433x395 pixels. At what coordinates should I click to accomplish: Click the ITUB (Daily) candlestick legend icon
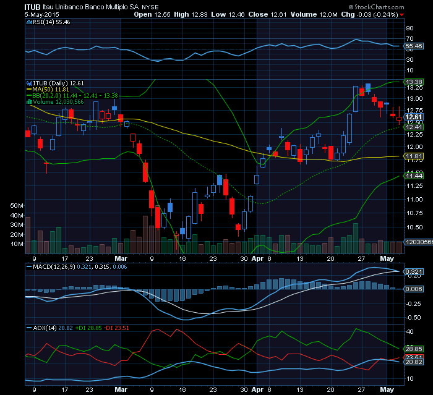click(29, 83)
